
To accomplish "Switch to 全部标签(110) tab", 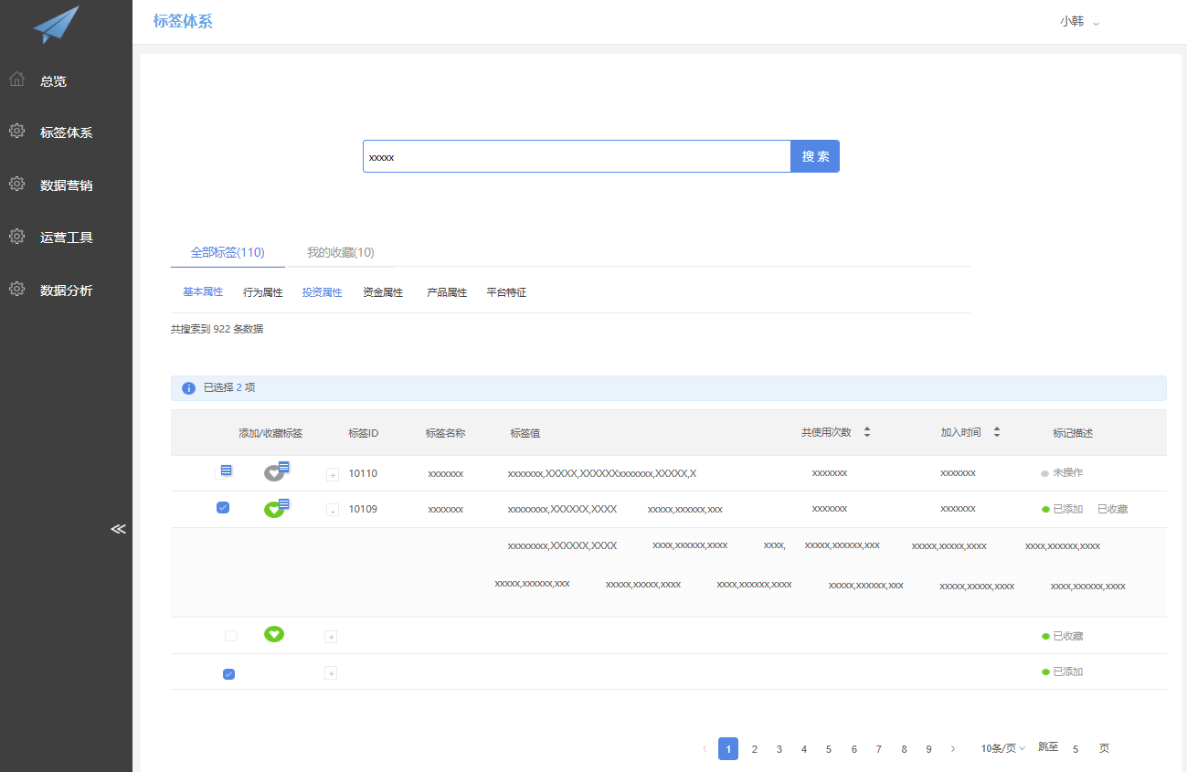I will [x=228, y=252].
